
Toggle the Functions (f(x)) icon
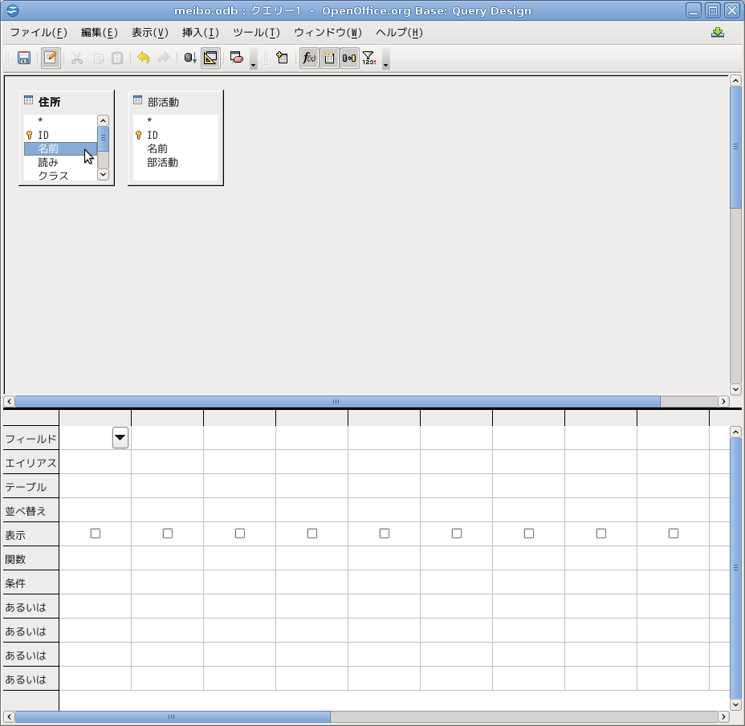click(x=309, y=58)
